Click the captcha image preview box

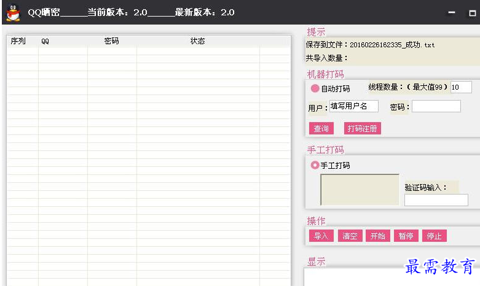[360, 190]
